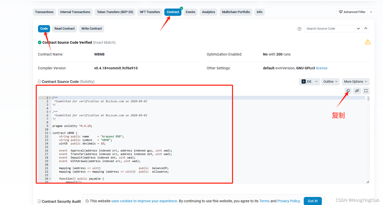Select the Code sub-tab
Viewport: 383px width, 205px height.
[x=44, y=29]
